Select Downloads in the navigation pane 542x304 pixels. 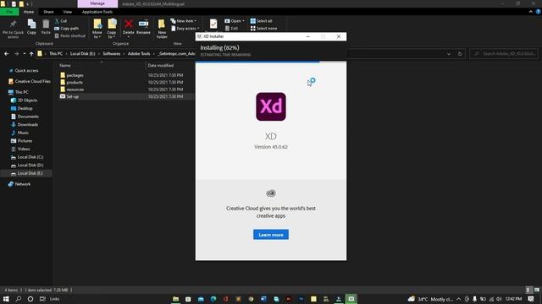click(28, 125)
